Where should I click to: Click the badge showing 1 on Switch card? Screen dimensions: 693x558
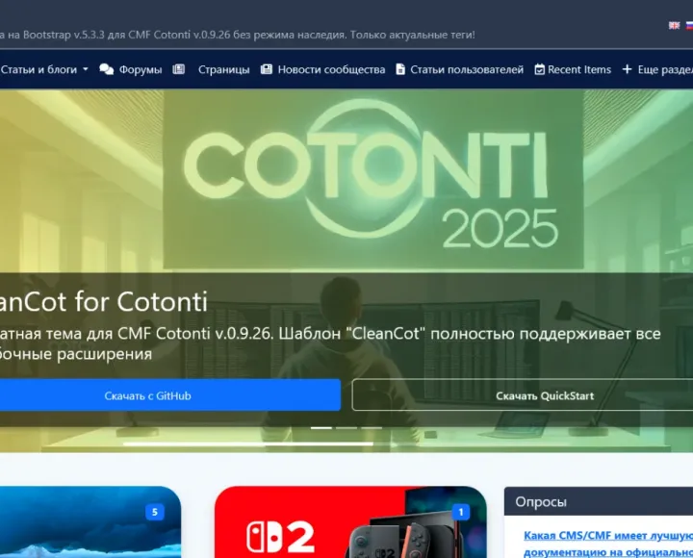(461, 512)
